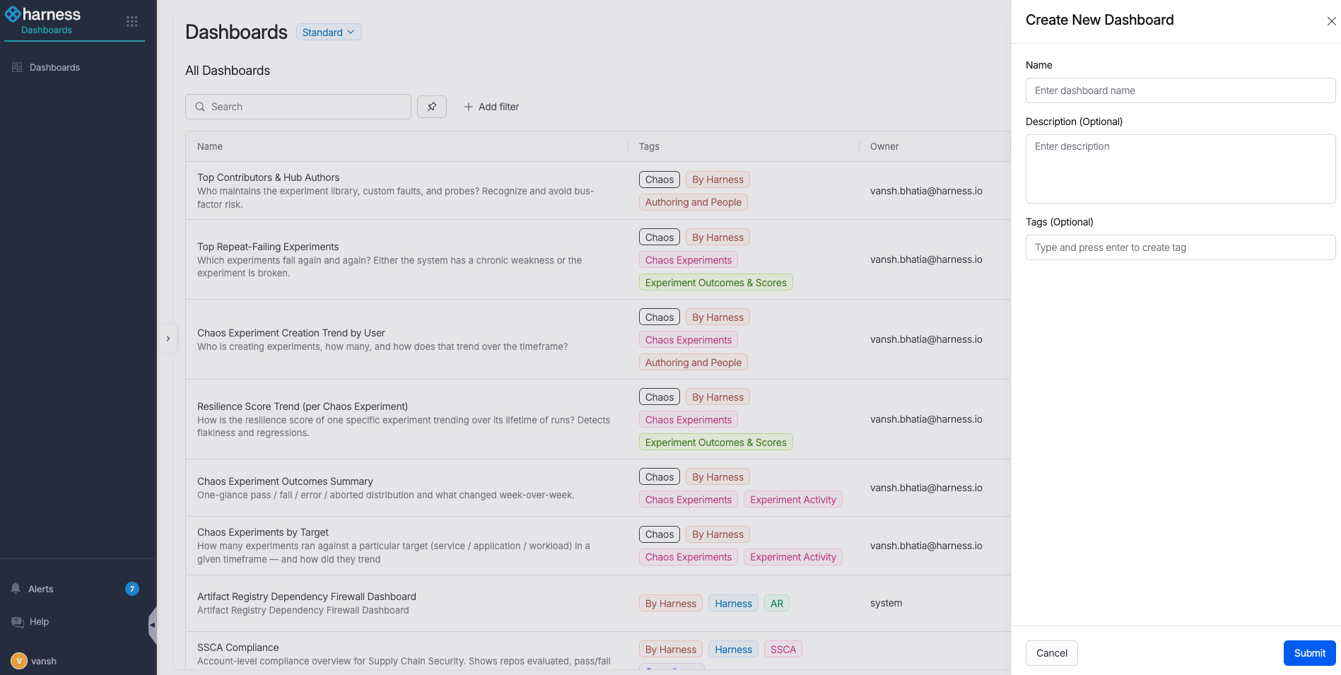Open SSCA Compliance dashboard

tap(238, 647)
